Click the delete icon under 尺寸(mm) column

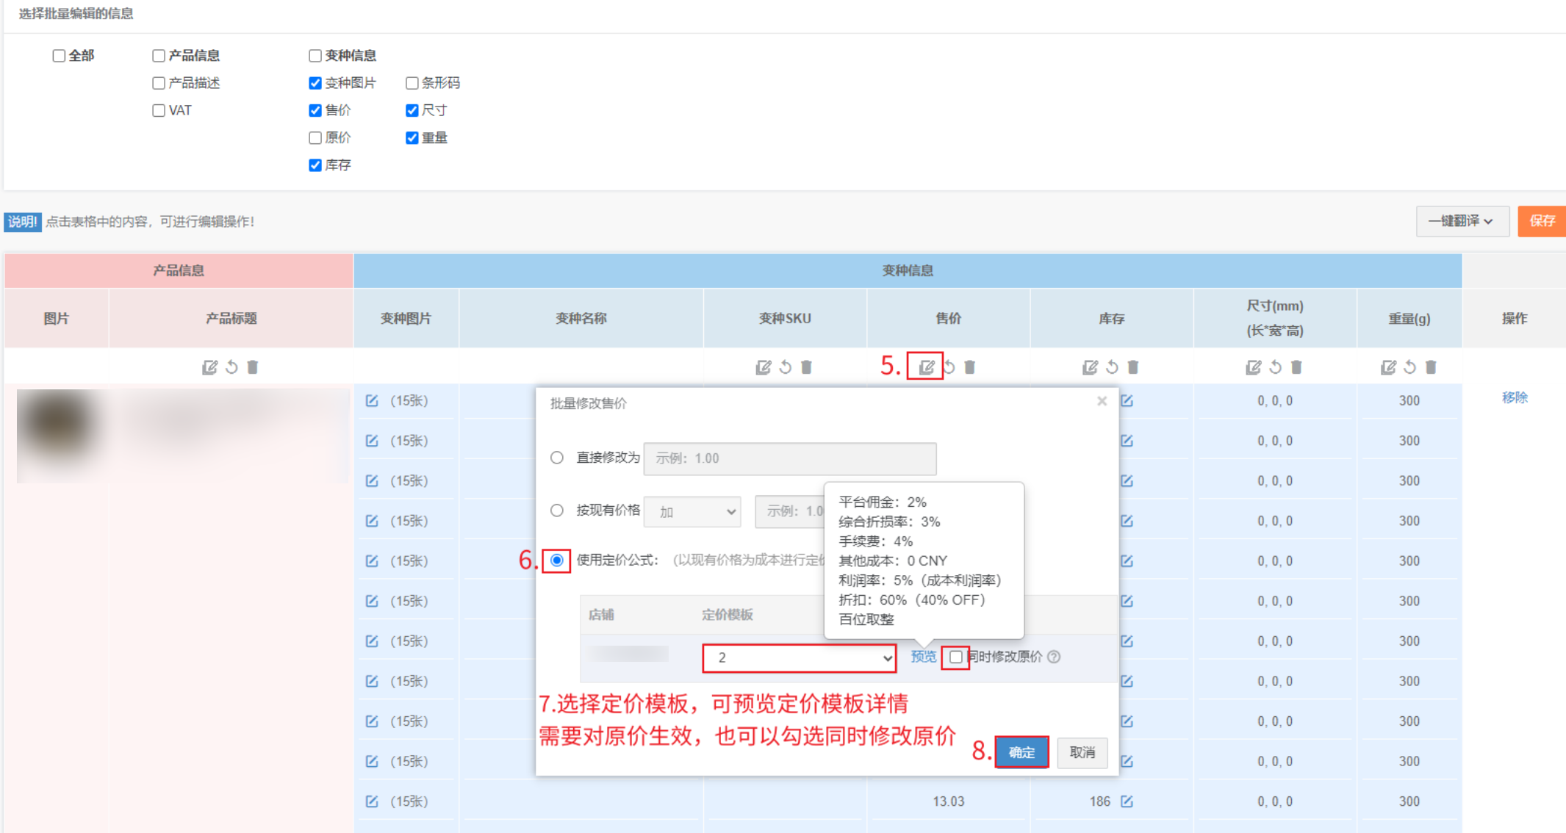1296,367
